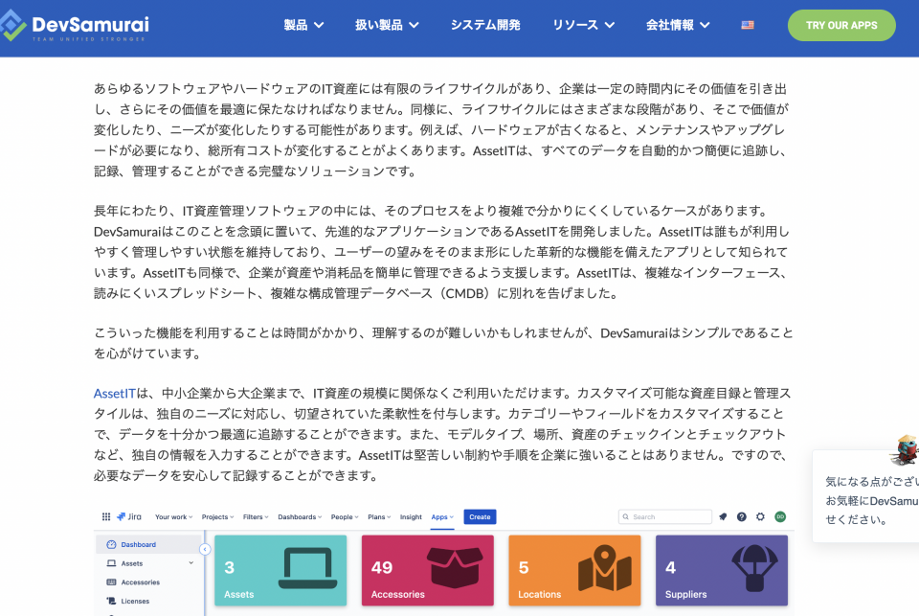Switch language via US flag icon

(x=748, y=25)
